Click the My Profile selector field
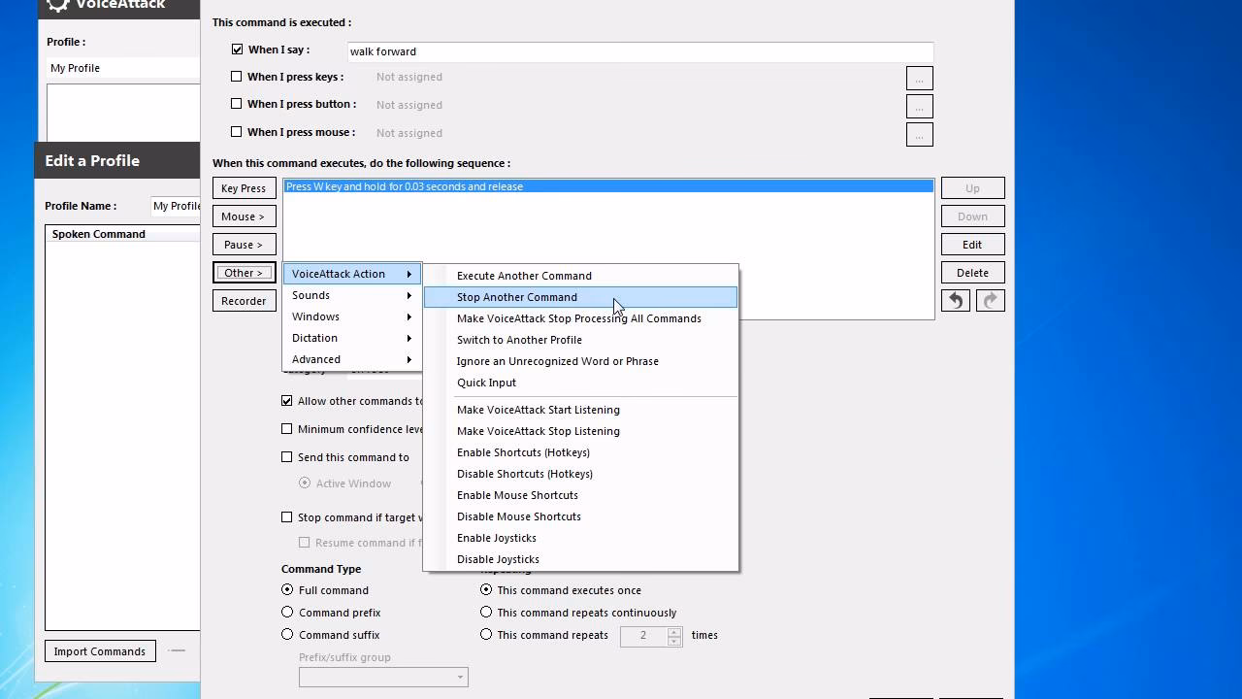1242x699 pixels. (x=123, y=68)
